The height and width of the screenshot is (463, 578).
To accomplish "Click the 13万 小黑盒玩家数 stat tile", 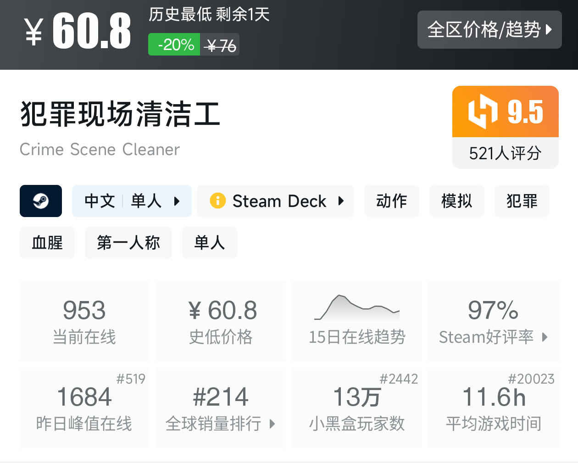I will pyautogui.click(x=356, y=408).
